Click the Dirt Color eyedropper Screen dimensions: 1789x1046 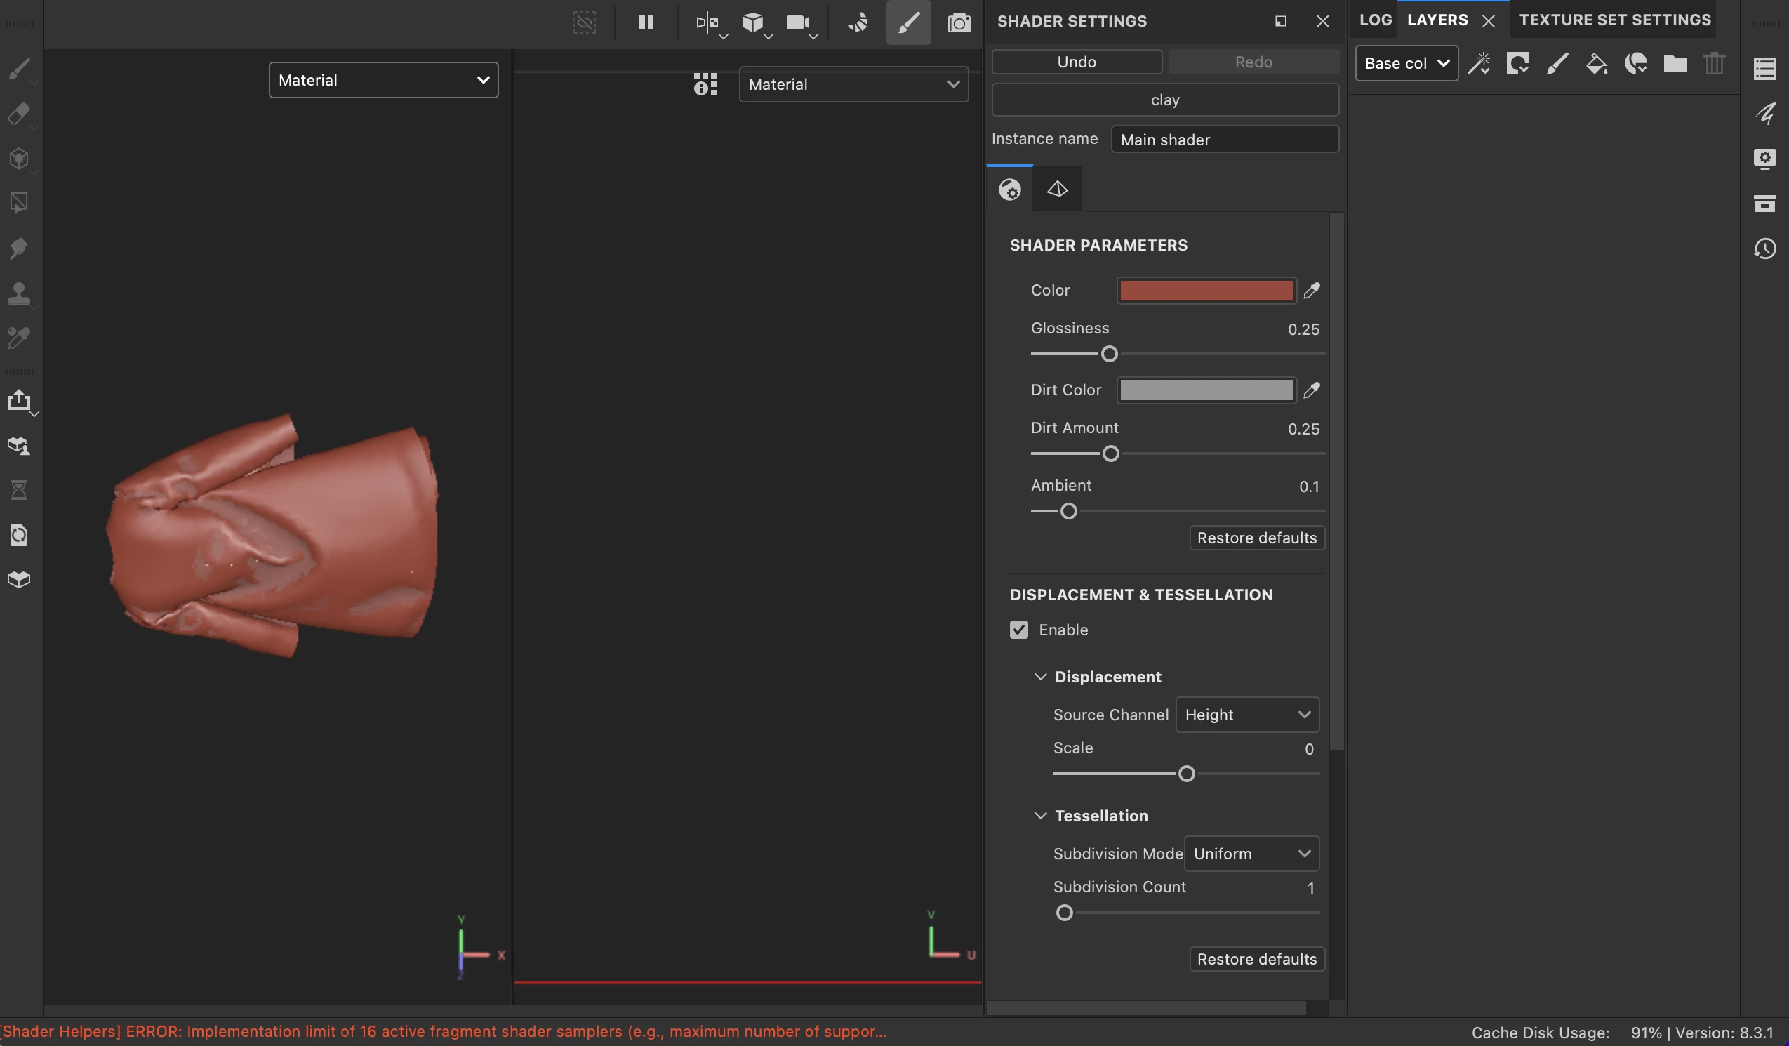pos(1311,390)
